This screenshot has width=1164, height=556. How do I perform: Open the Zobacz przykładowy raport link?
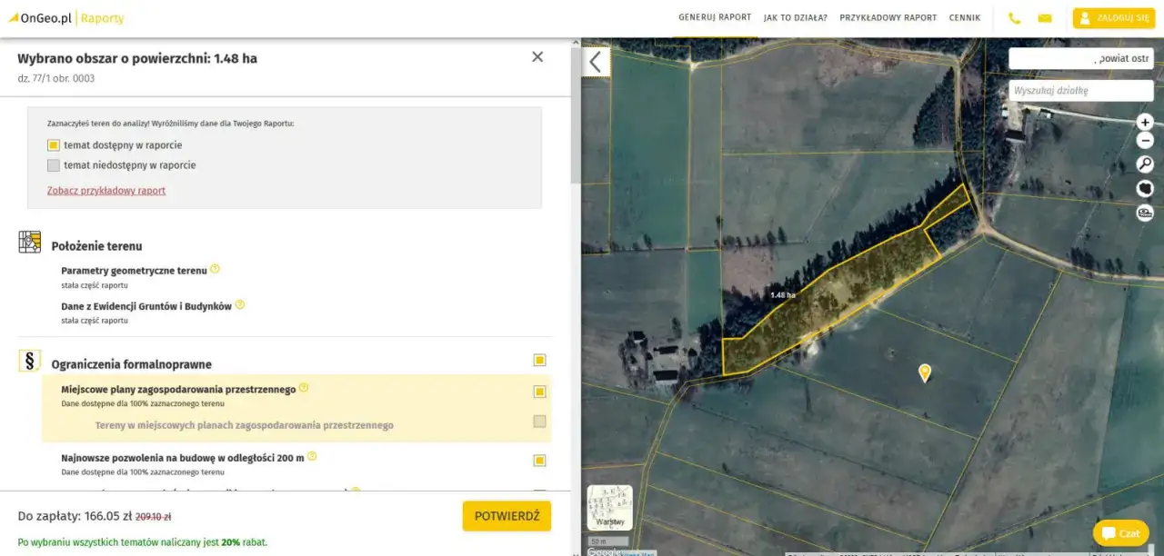click(x=106, y=191)
